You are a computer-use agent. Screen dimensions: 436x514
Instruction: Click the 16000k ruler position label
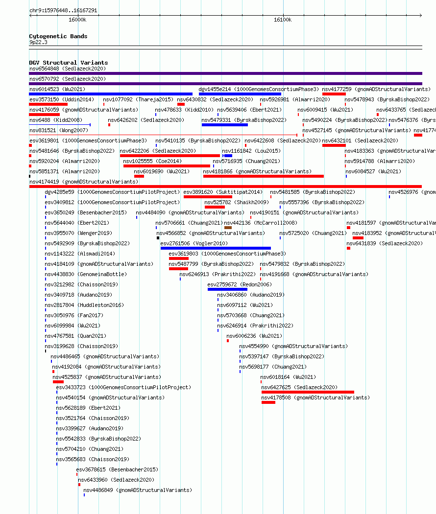pos(77,20)
